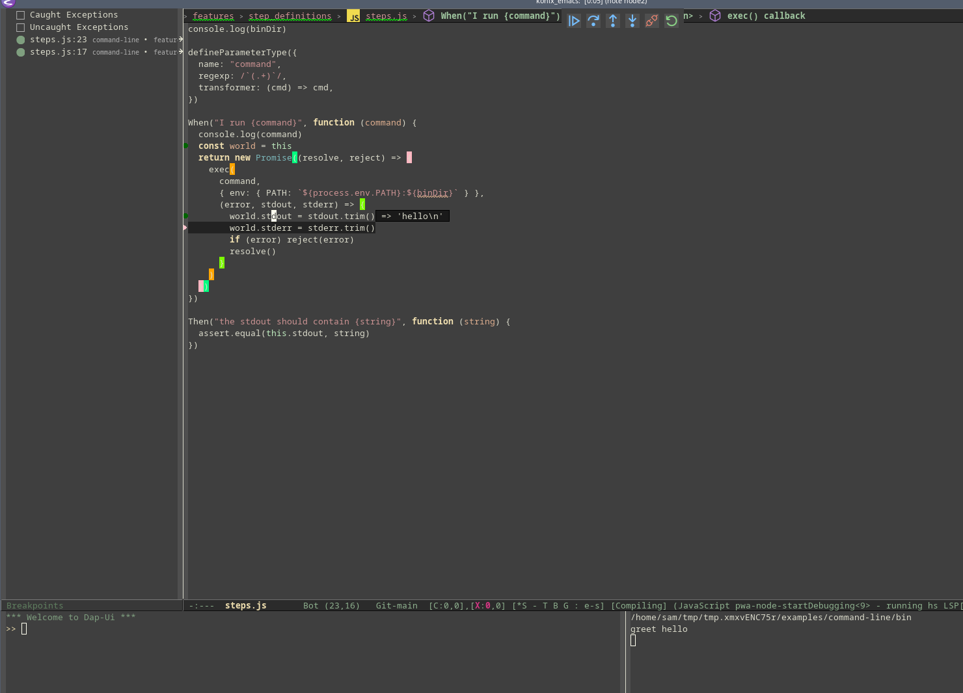Click the cube icon beside exec() callback
Screen dimensions: 963x693
pyautogui.click(x=715, y=16)
